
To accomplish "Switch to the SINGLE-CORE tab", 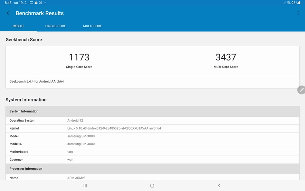I will pos(55,26).
